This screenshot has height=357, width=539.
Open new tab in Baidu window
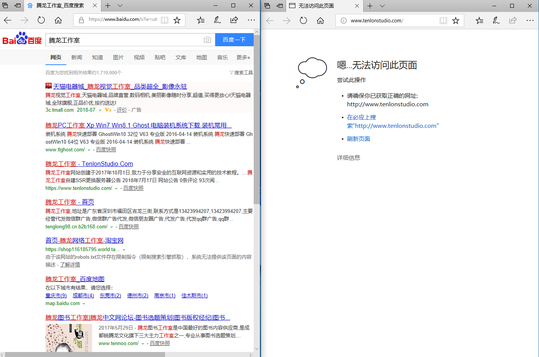click(108, 5)
